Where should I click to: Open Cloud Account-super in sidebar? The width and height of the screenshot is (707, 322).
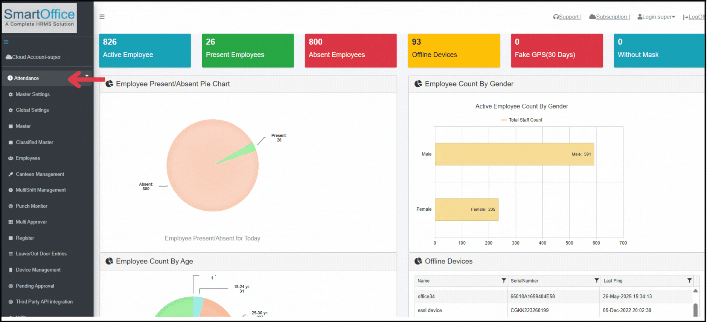33,57
